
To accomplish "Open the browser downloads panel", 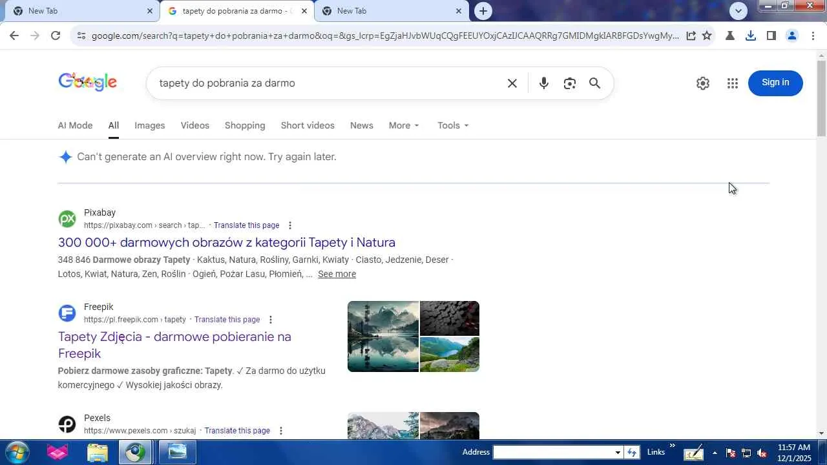I will pyautogui.click(x=751, y=36).
